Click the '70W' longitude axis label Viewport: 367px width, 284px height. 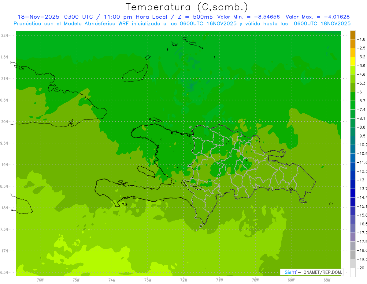click(255, 280)
